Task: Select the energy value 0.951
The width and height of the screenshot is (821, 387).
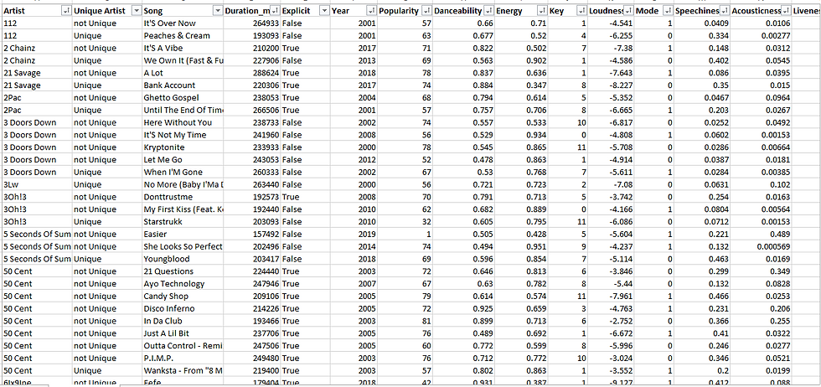Action: [521, 246]
